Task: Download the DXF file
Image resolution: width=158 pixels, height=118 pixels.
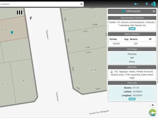Action: pos(132,58)
